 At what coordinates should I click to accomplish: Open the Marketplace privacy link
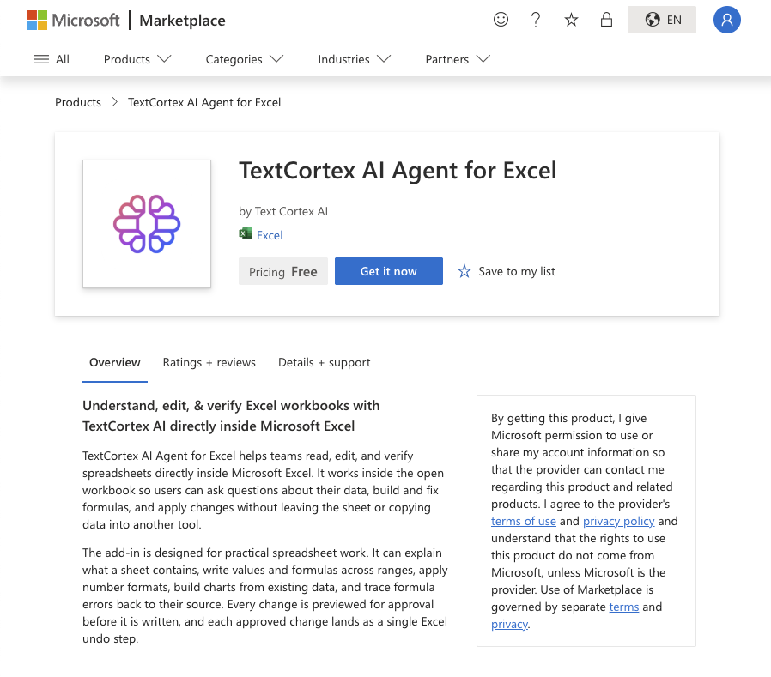[x=509, y=625]
